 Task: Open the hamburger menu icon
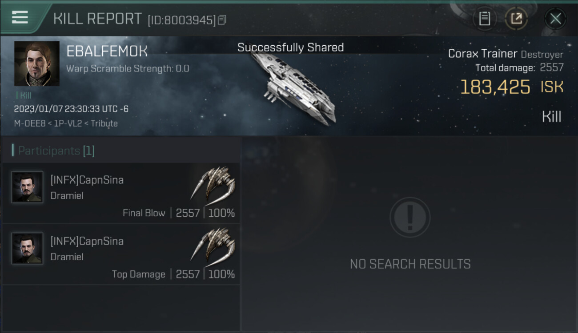[x=20, y=17]
